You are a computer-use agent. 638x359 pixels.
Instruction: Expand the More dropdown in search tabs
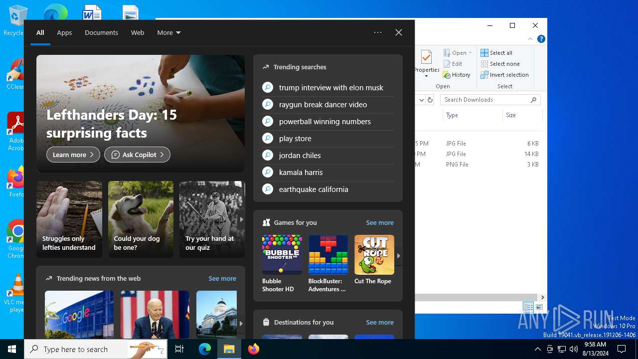click(169, 32)
